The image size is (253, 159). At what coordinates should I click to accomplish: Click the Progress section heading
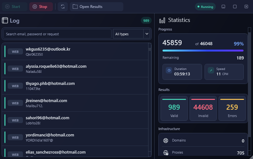165,29
